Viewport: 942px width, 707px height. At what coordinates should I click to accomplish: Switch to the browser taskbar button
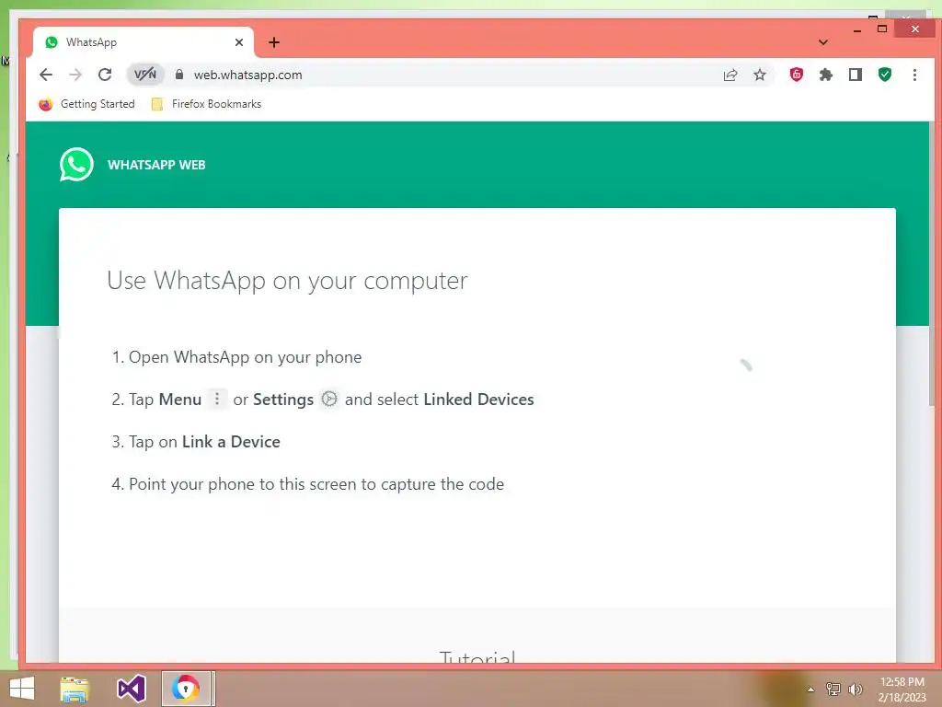(x=187, y=689)
